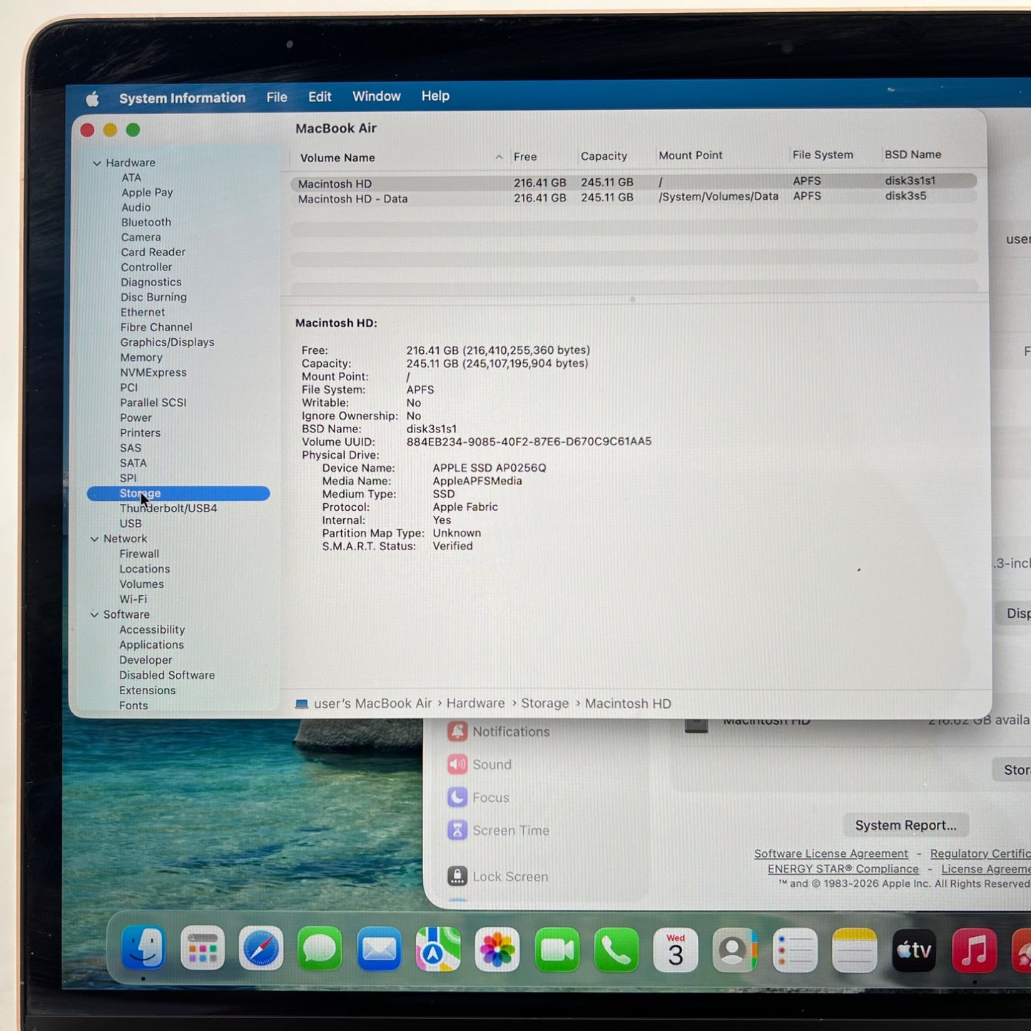Collapse the Network section in the sidebar
This screenshot has width=1031, height=1031.
point(95,539)
